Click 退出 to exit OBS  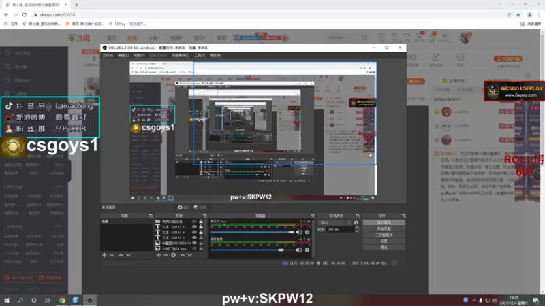point(384,248)
